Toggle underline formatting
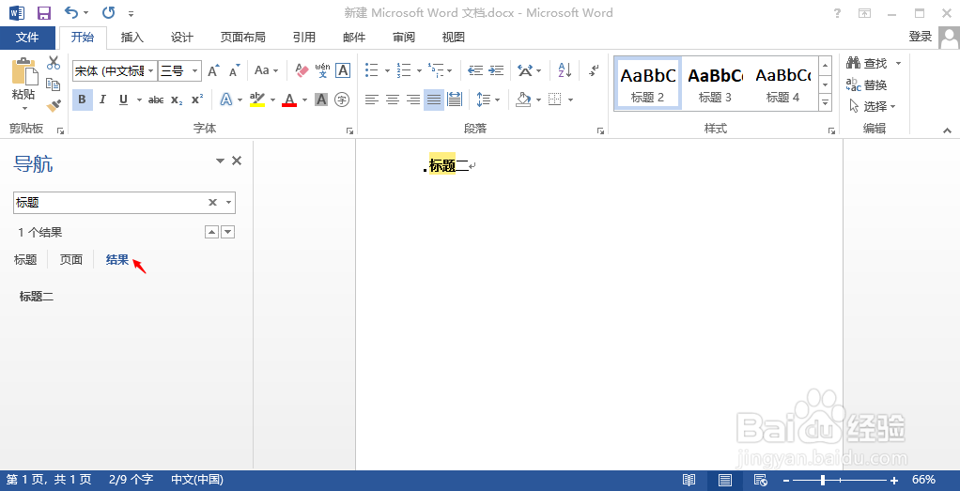The width and height of the screenshot is (960, 491). tap(123, 100)
